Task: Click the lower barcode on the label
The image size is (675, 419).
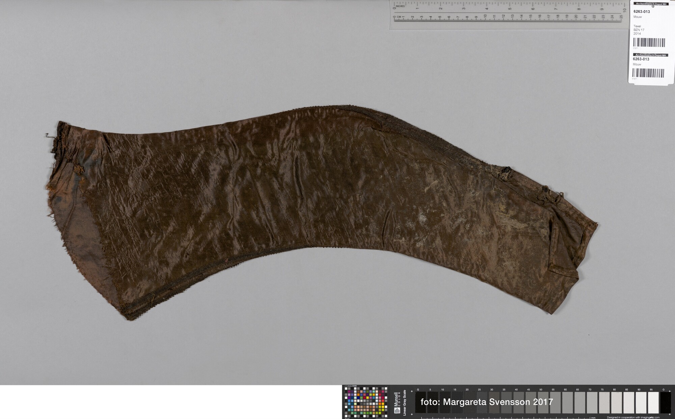Action: point(648,73)
